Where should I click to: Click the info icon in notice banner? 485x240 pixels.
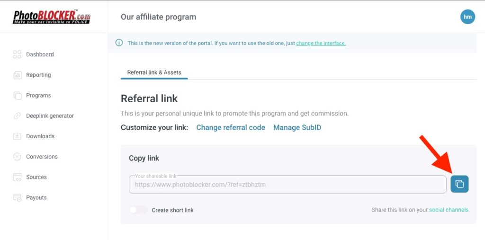(119, 43)
